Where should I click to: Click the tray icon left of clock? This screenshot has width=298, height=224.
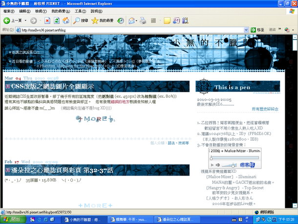[274, 220]
